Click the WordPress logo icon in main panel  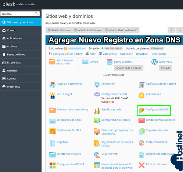154,62
